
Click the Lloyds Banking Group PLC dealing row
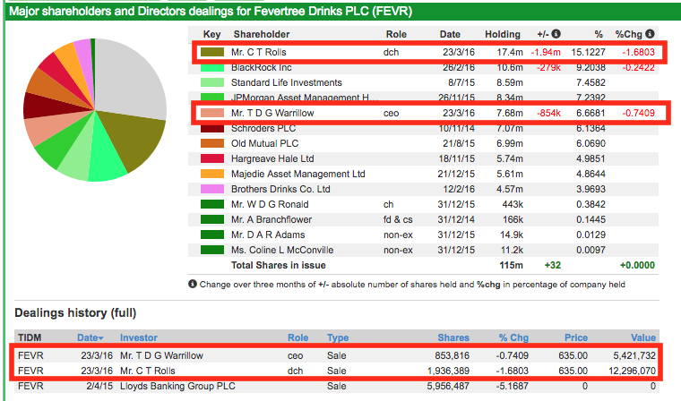tap(337, 386)
